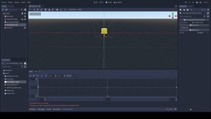Choose the Move Mode tool

(34, 10)
